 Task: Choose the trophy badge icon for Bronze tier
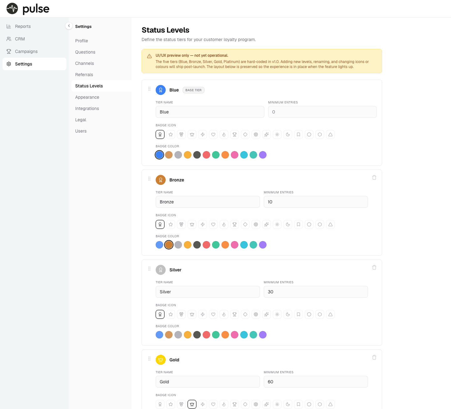235,224
